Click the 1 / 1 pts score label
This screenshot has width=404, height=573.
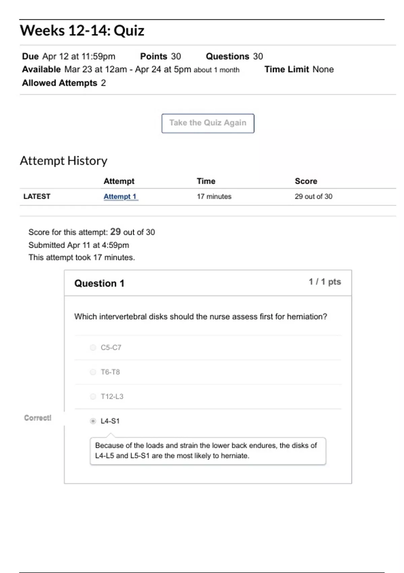coord(325,282)
